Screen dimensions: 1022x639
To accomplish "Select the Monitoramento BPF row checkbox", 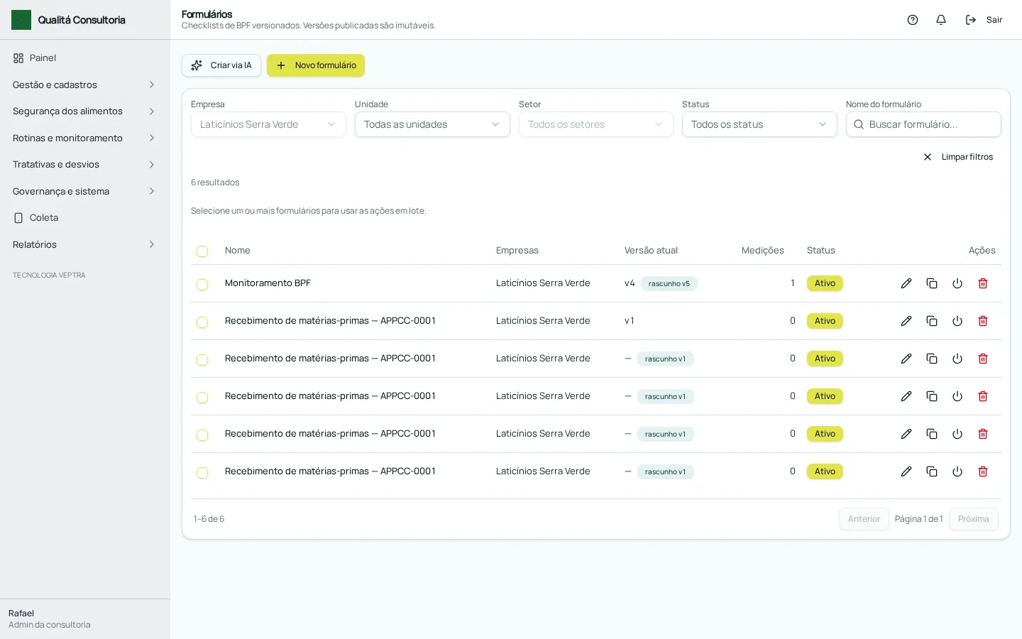I will (202, 285).
